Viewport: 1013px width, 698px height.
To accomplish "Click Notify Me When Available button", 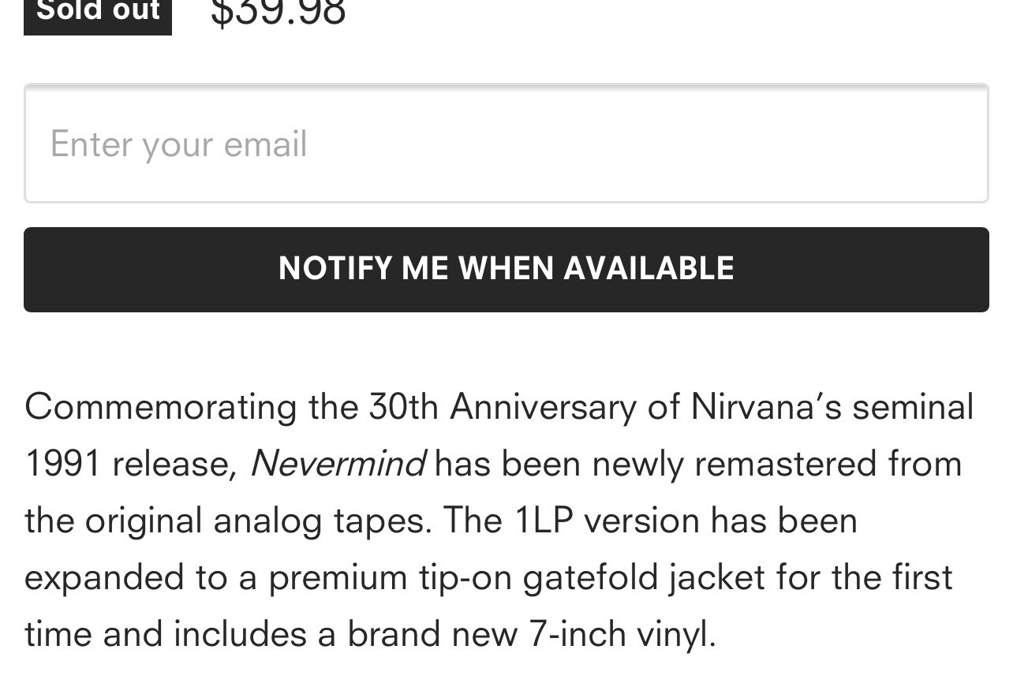I will (506, 269).
